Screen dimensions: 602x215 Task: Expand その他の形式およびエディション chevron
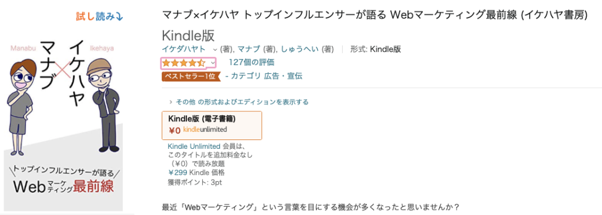(x=170, y=102)
